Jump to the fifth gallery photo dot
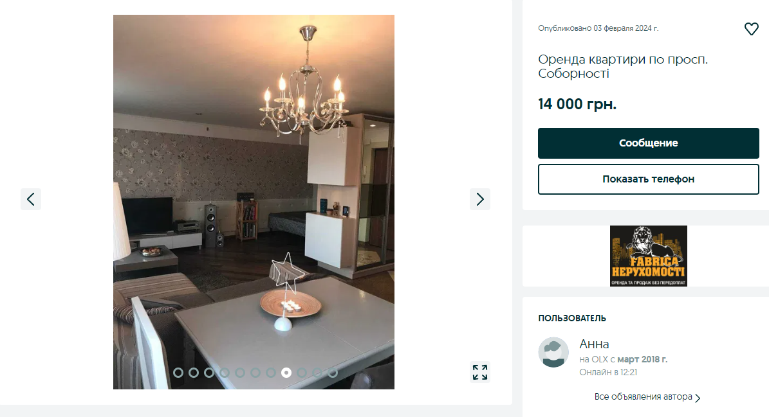 pos(240,373)
